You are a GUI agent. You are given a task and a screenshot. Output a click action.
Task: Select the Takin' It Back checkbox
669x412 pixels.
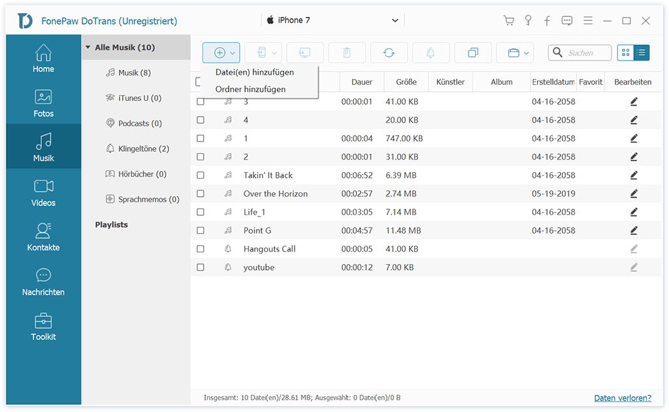point(201,175)
